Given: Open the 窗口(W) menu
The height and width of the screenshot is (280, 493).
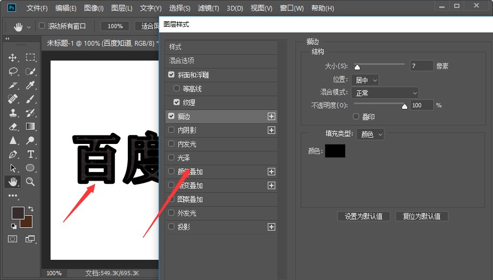Looking at the screenshot, I should (292, 8).
